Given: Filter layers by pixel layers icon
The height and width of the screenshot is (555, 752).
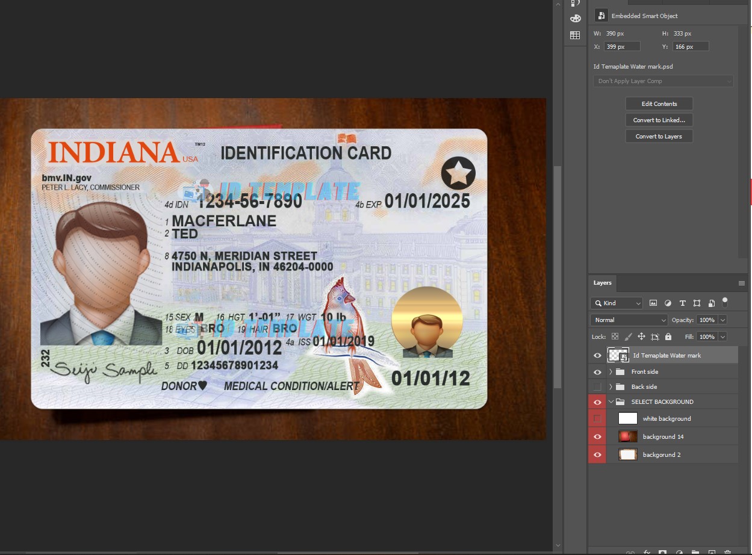Looking at the screenshot, I should (653, 303).
